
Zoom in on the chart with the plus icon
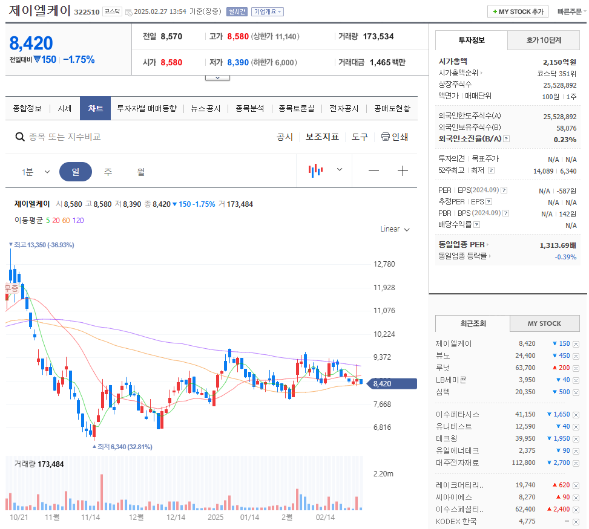click(x=403, y=170)
